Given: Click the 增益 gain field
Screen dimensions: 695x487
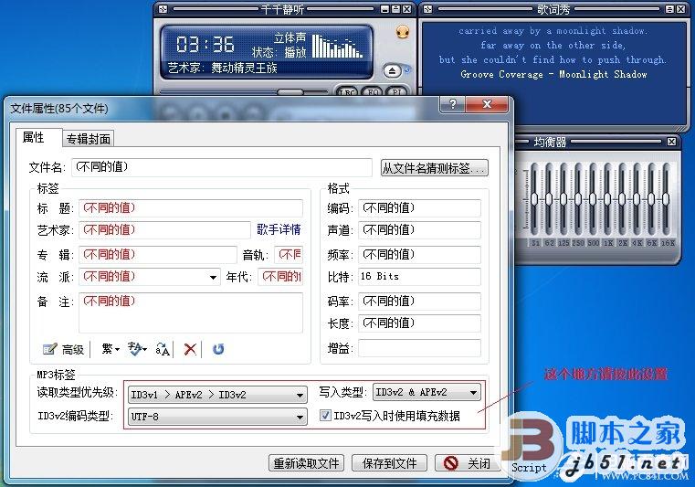Looking at the screenshot, I should point(419,348).
